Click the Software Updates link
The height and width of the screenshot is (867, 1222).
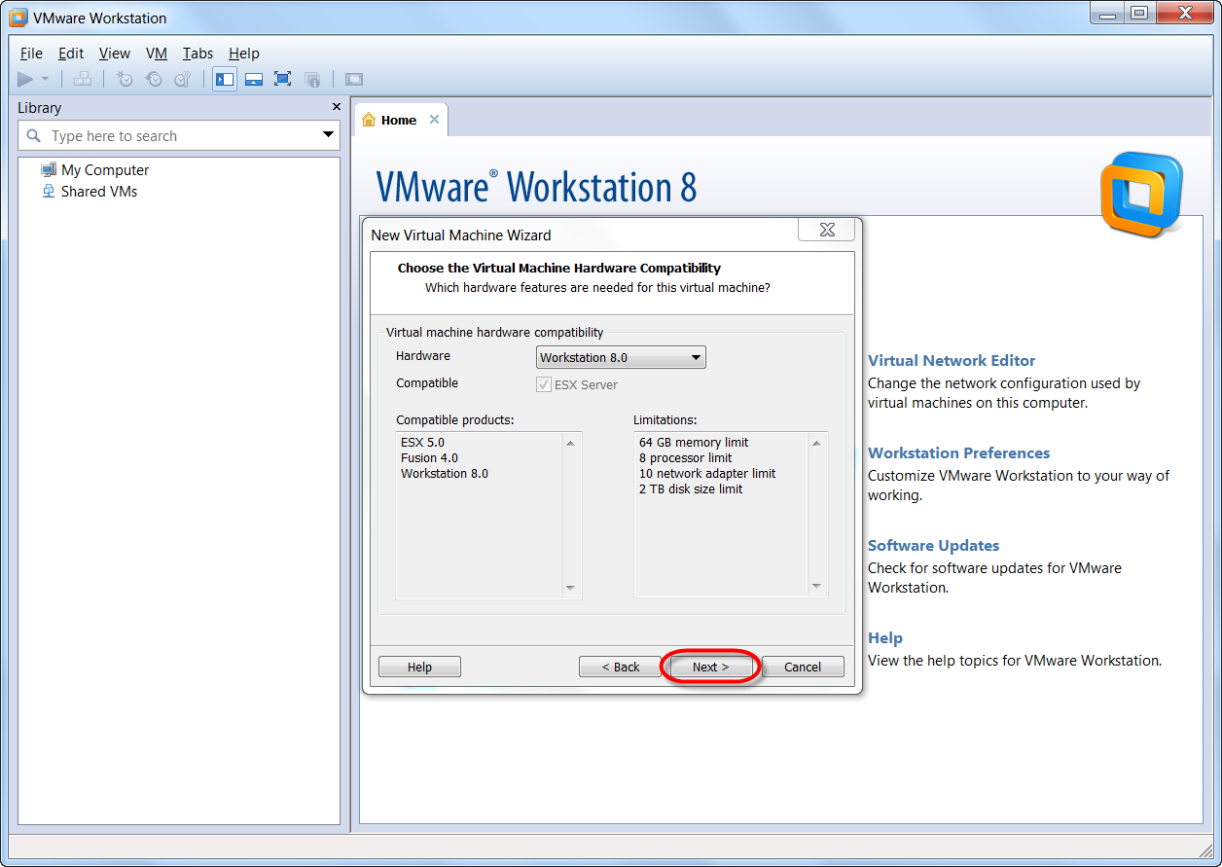tap(933, 545)
